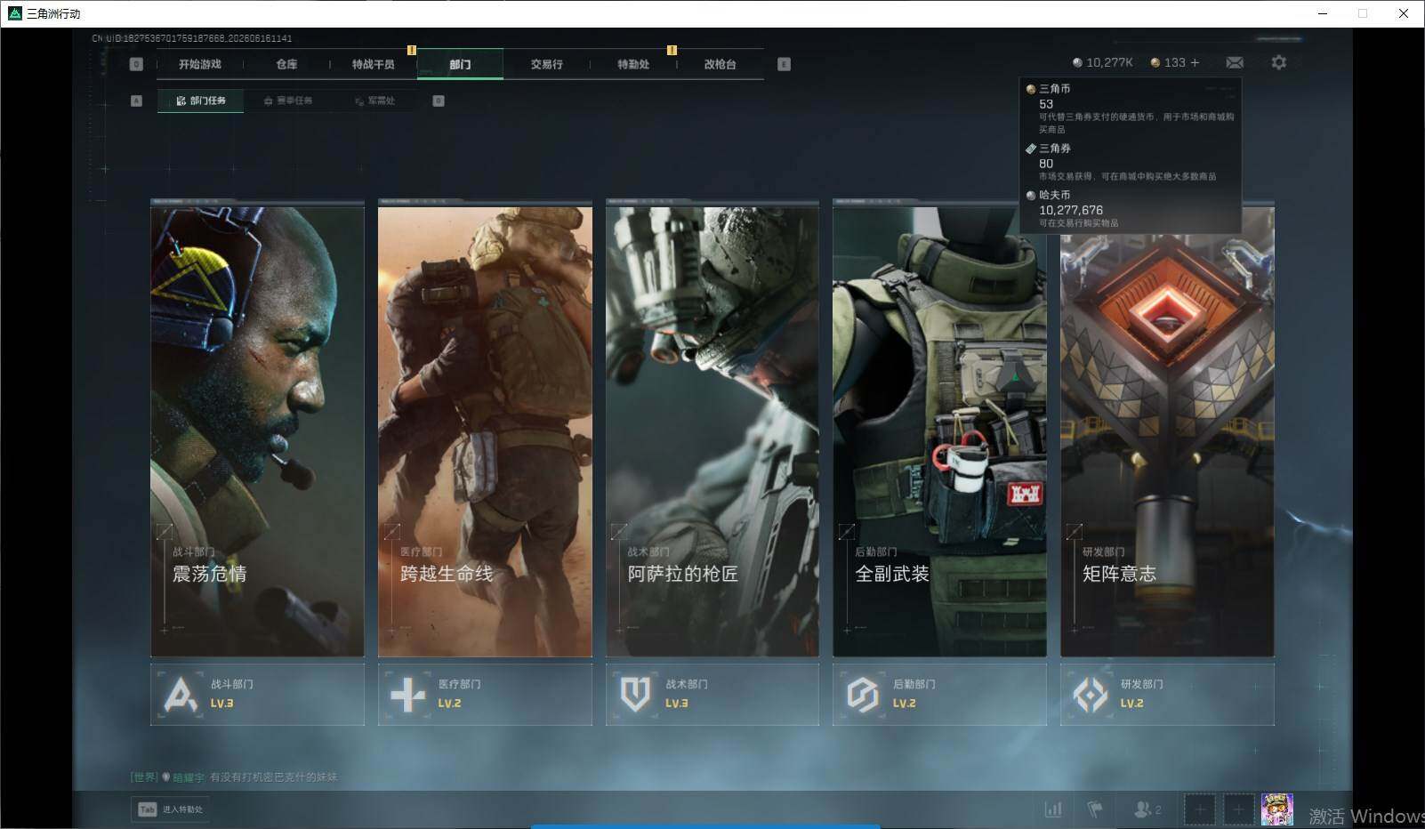Click the 后勤部门 hexagon emblem icon

click(x=863, y=695)
